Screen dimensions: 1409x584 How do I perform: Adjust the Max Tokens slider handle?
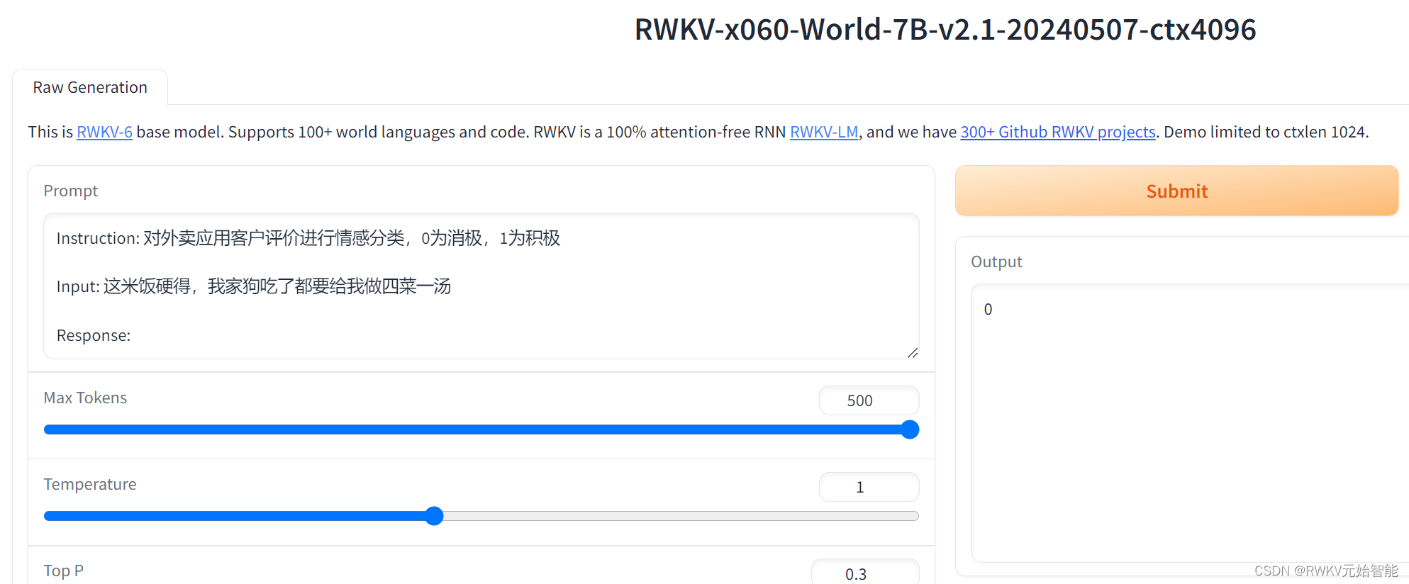910,429
